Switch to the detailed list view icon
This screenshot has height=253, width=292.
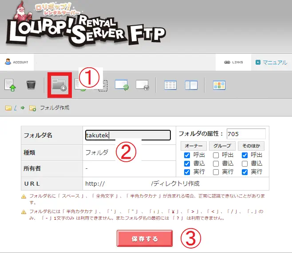point(170,85)
